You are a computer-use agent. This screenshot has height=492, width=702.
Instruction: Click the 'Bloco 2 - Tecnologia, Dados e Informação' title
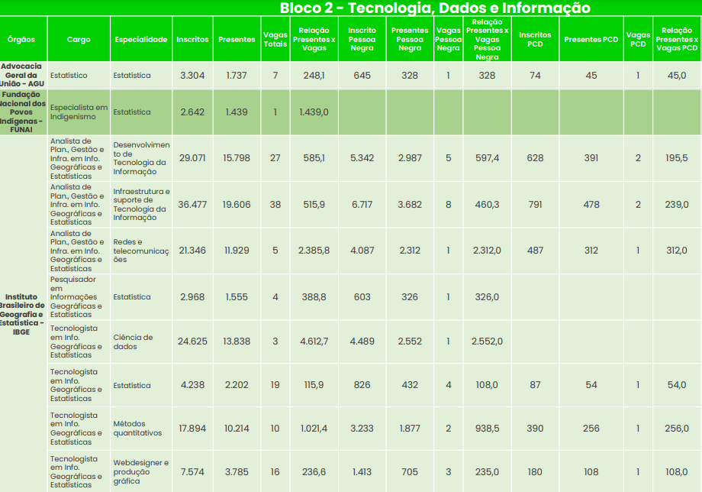(x=435, y=8)
